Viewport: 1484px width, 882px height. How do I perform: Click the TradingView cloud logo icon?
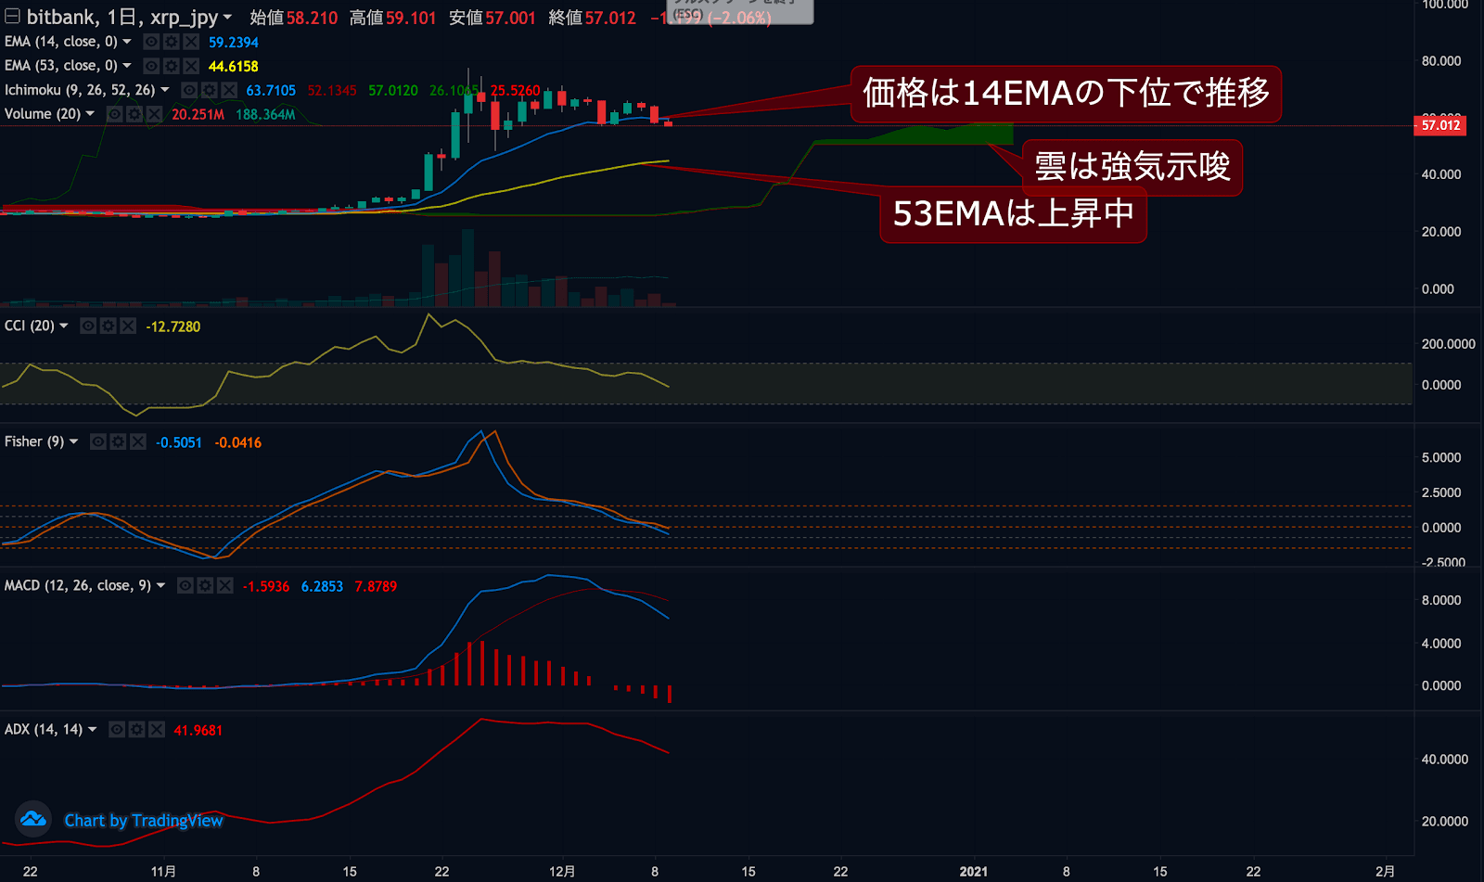coord(33,819)
